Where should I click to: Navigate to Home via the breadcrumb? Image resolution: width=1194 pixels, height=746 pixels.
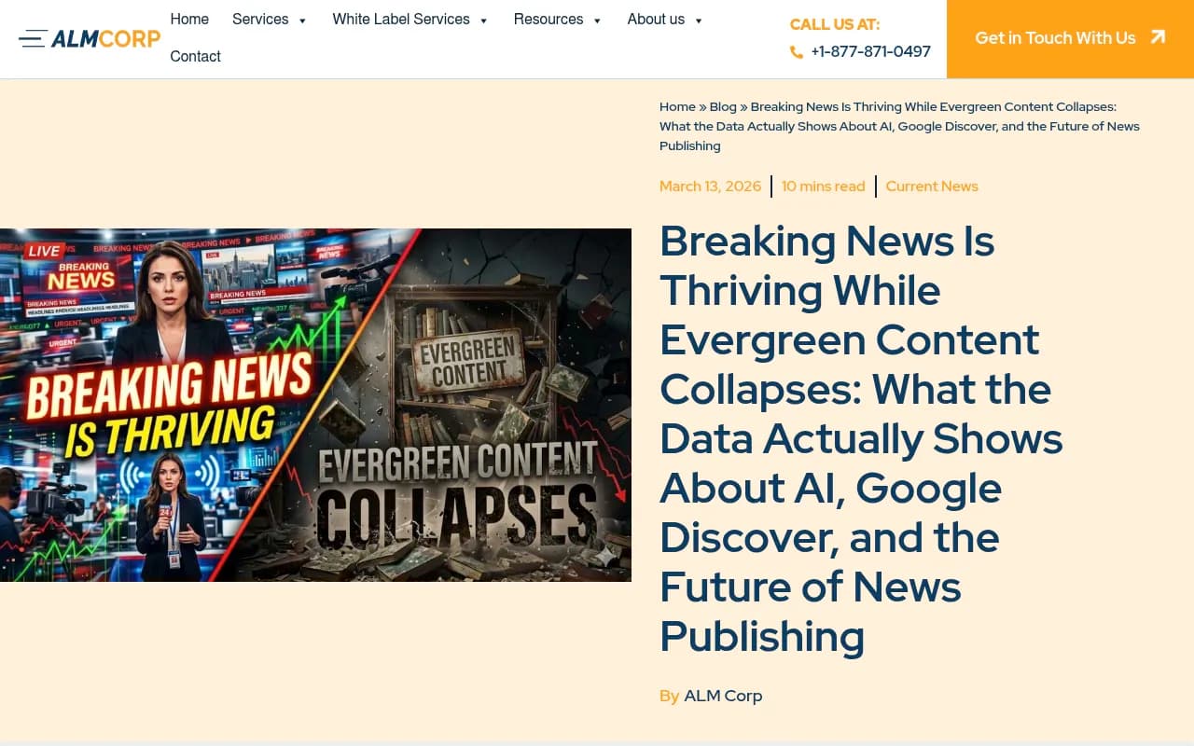point(677,106)
